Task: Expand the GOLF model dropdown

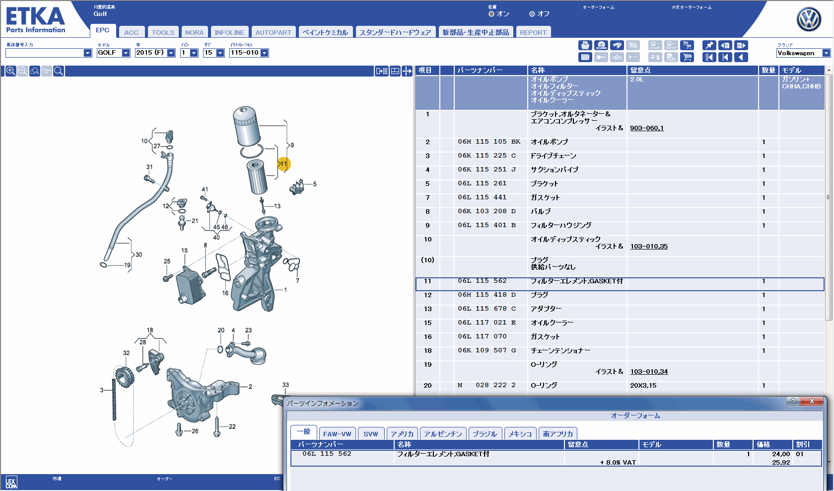Action: pyautogui.click(x=126, y=53)
